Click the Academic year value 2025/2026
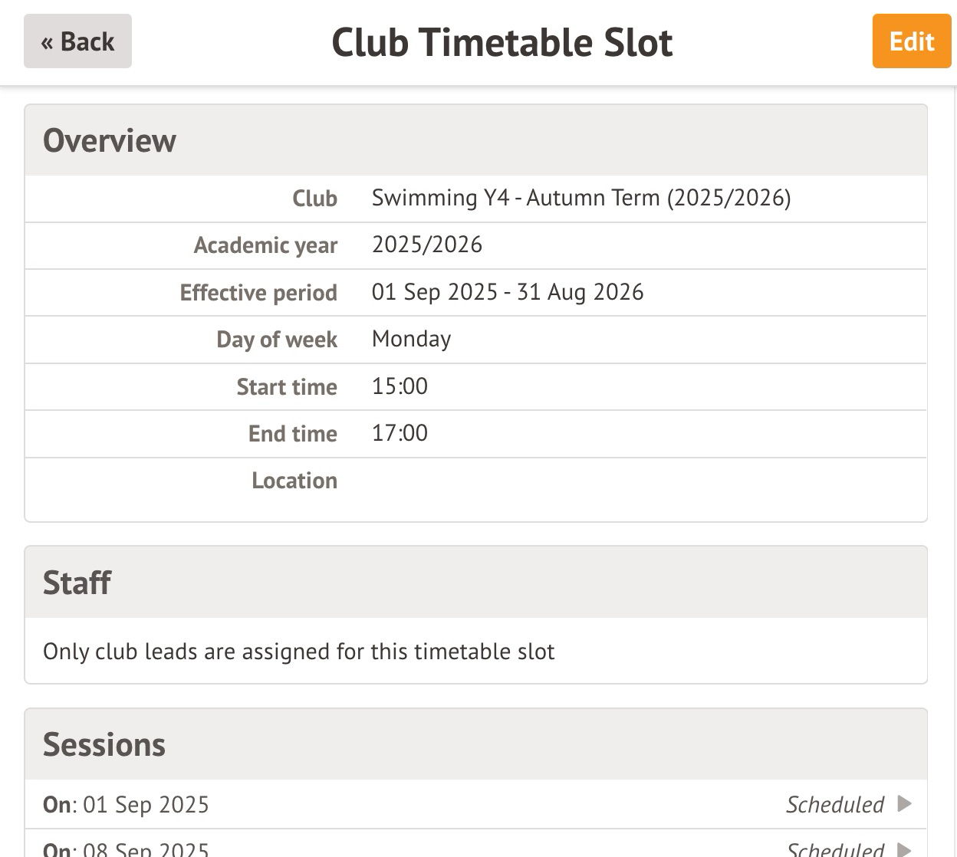Image resolution: width=957 pixels, height=857 pixels. point(427,245)
